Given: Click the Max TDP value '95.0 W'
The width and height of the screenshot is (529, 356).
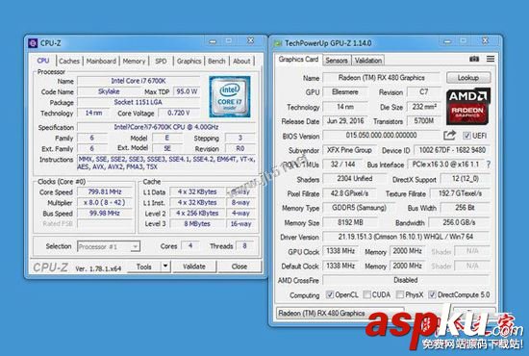Looking at the screenshot, I should pyautogui.click(x=187, y=91).
